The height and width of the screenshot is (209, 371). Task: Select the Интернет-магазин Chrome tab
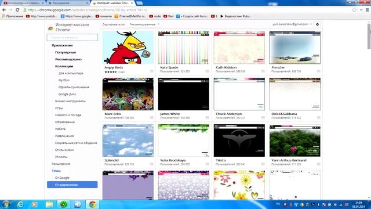(x=113, y=3)
